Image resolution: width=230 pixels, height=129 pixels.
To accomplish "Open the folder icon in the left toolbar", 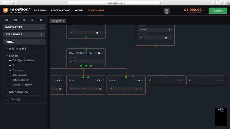I will point(7,20).
